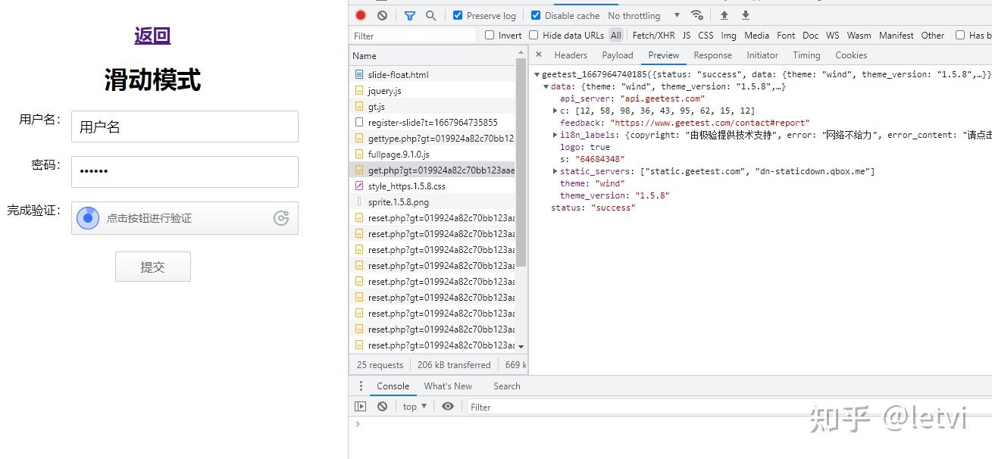Sort requests via Name column arrow
This screenshot has width=992, height=459.
520,53
